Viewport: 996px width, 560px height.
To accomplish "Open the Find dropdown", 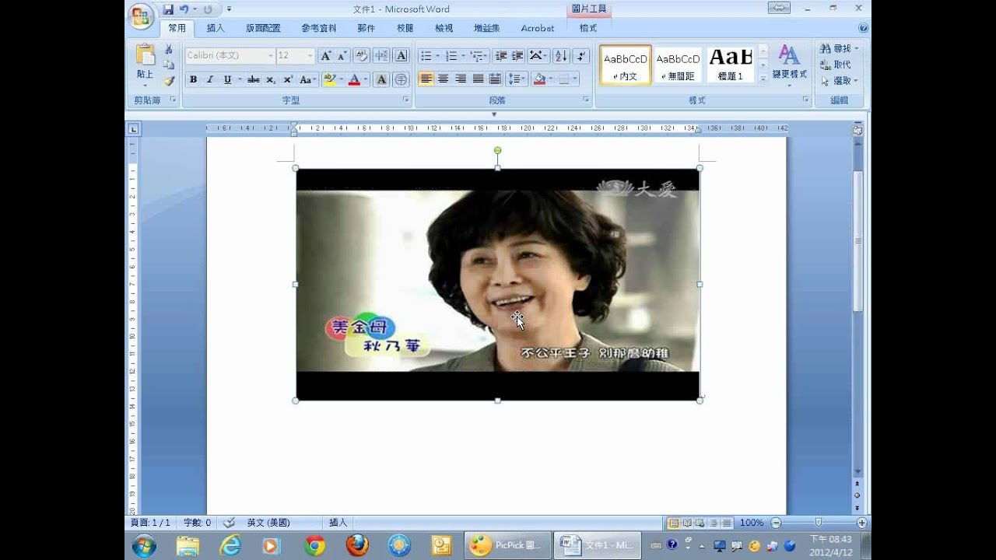I will tap(856, 48).
